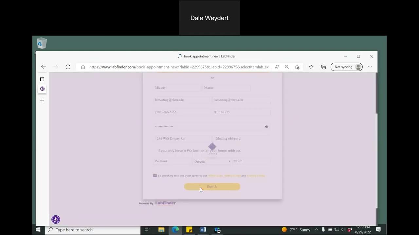419x235 pixels.
Task: Click the phone number field (503) 666-5555
Action: click(x=182, y=112)
